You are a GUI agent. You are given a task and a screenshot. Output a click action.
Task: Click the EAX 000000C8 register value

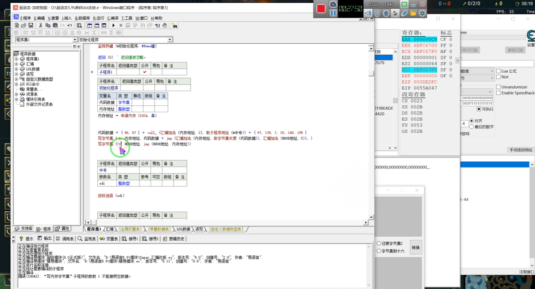(420, 39)
